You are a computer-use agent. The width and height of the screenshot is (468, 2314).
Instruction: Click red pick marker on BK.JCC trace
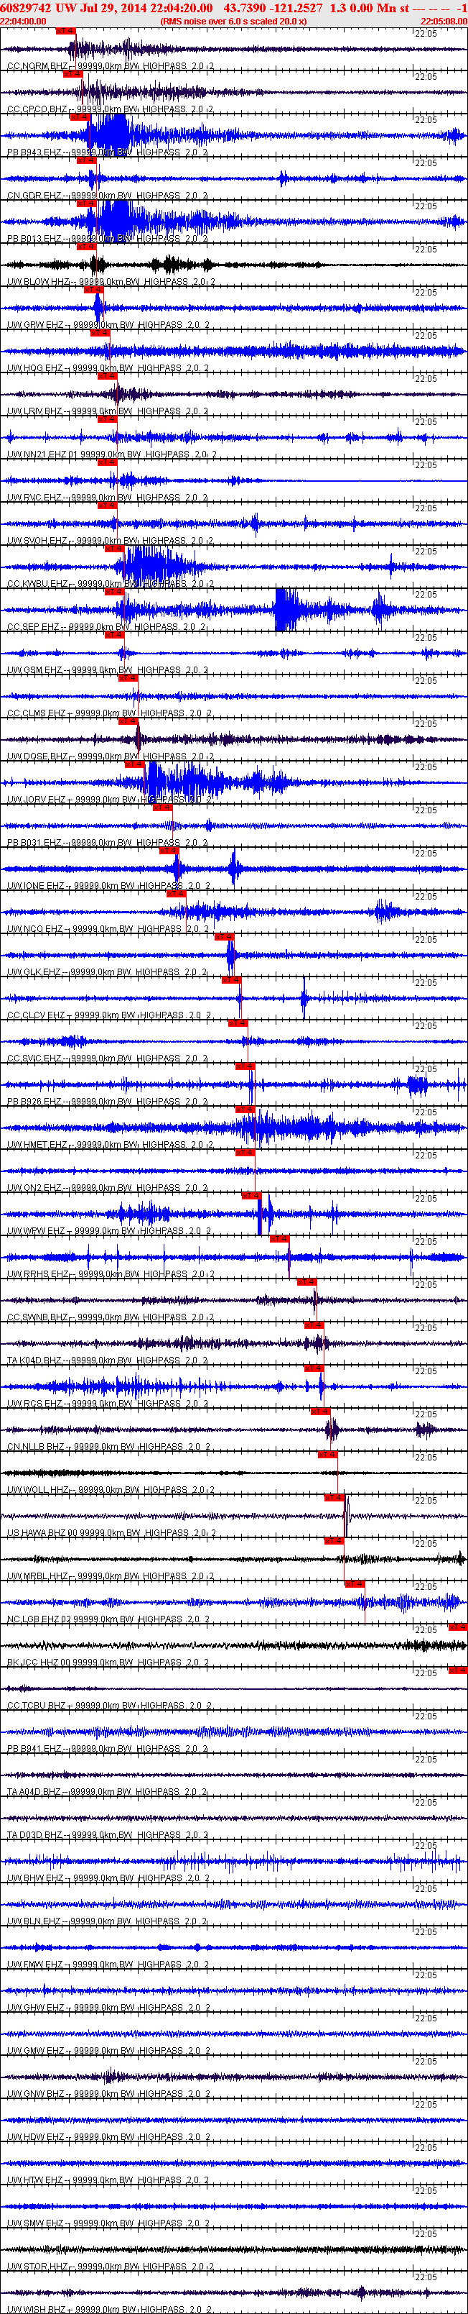click(458, 1626)
